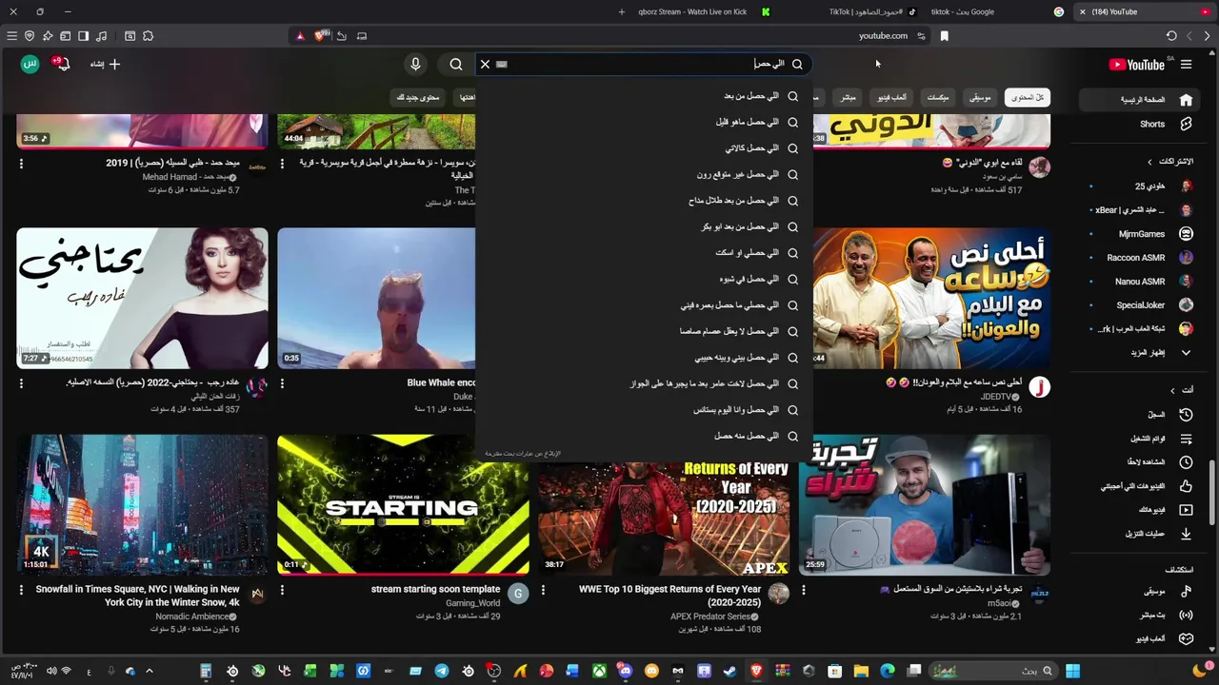Open liked videos thumbs-up item
Screen dimensions: 1219x685
pos(1140,486)
